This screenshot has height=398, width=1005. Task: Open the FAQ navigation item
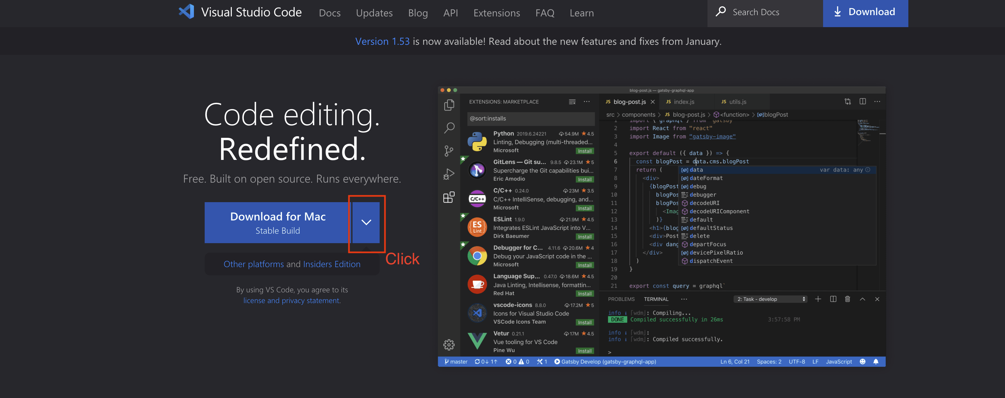(x=545, y=13)
